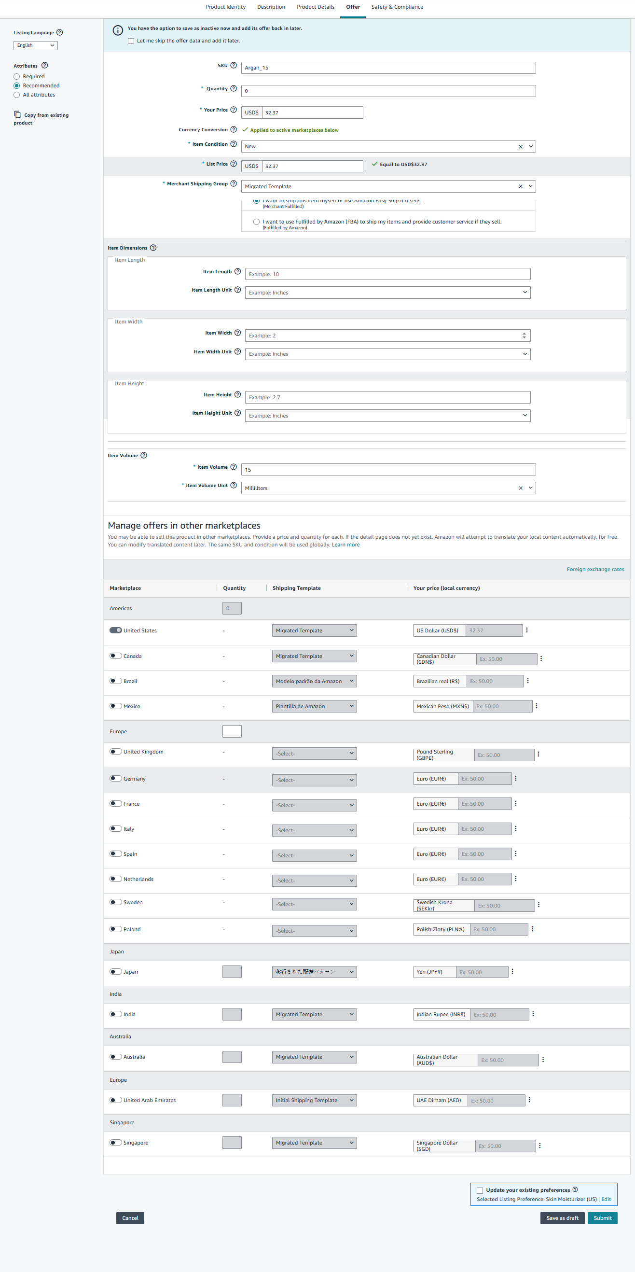Enable the Canada marketplace toggle
Screen dimensions: 635x1272
(115, 656)
